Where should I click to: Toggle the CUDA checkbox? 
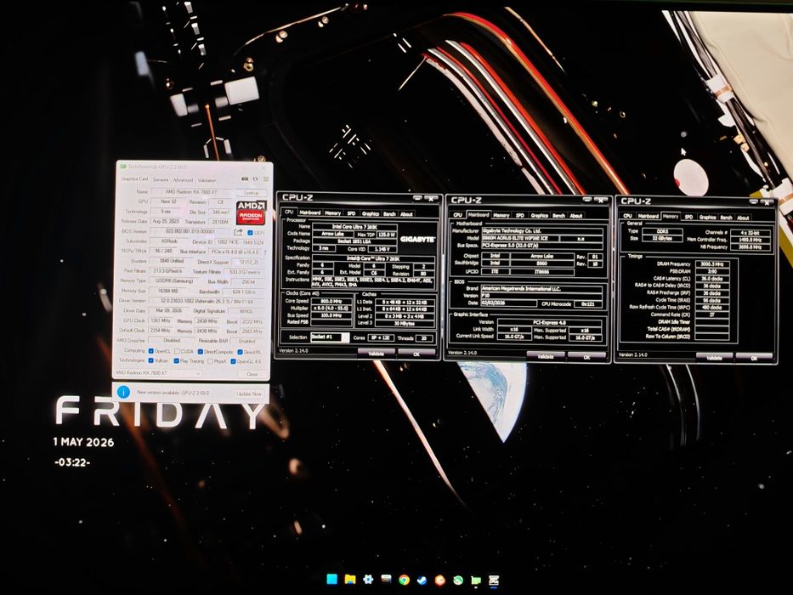[x=177, y=351]
